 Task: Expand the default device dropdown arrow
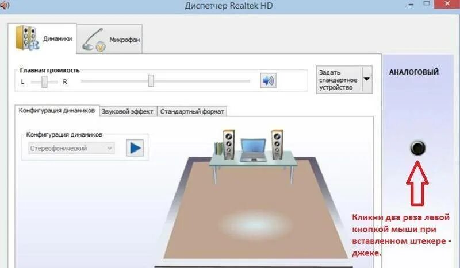367,79
